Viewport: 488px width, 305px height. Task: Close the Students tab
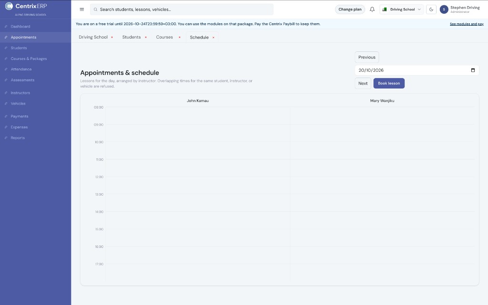tap(146, 37)
